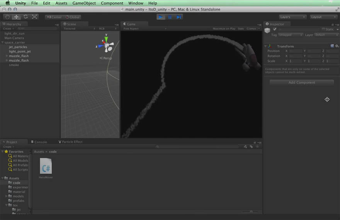Open the RGB render mode dropdown
The height and width of the screenshot is (220, 340).
[x=108, y=29]
